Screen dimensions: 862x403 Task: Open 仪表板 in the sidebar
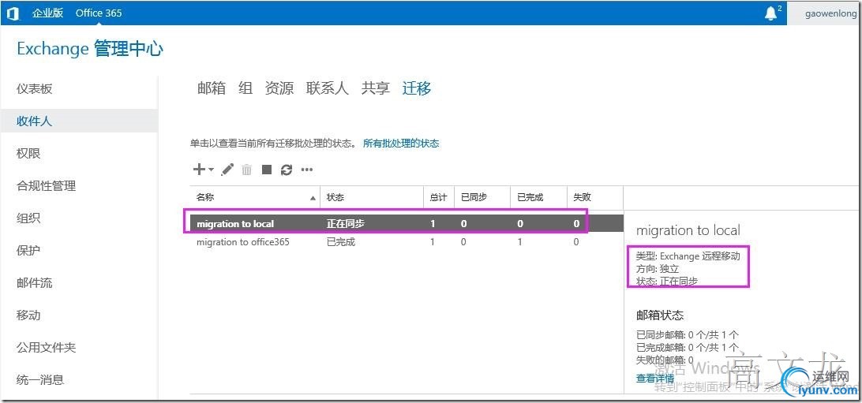pyautogui.click(x=34, y=89)
